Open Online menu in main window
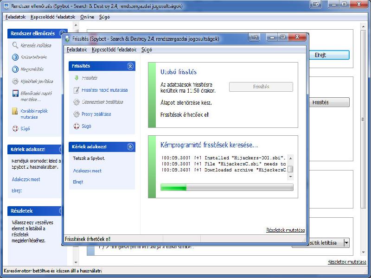The image size is (371, 278). point(87,17)
